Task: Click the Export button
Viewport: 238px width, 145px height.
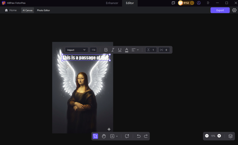Action: coord(220,10)
